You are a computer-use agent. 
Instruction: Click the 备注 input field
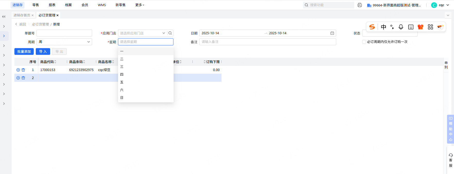(268, 42)
